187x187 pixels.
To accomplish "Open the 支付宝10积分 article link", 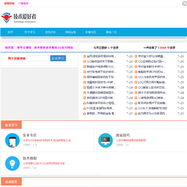I will pyautogui.click(x=152, y=56).
